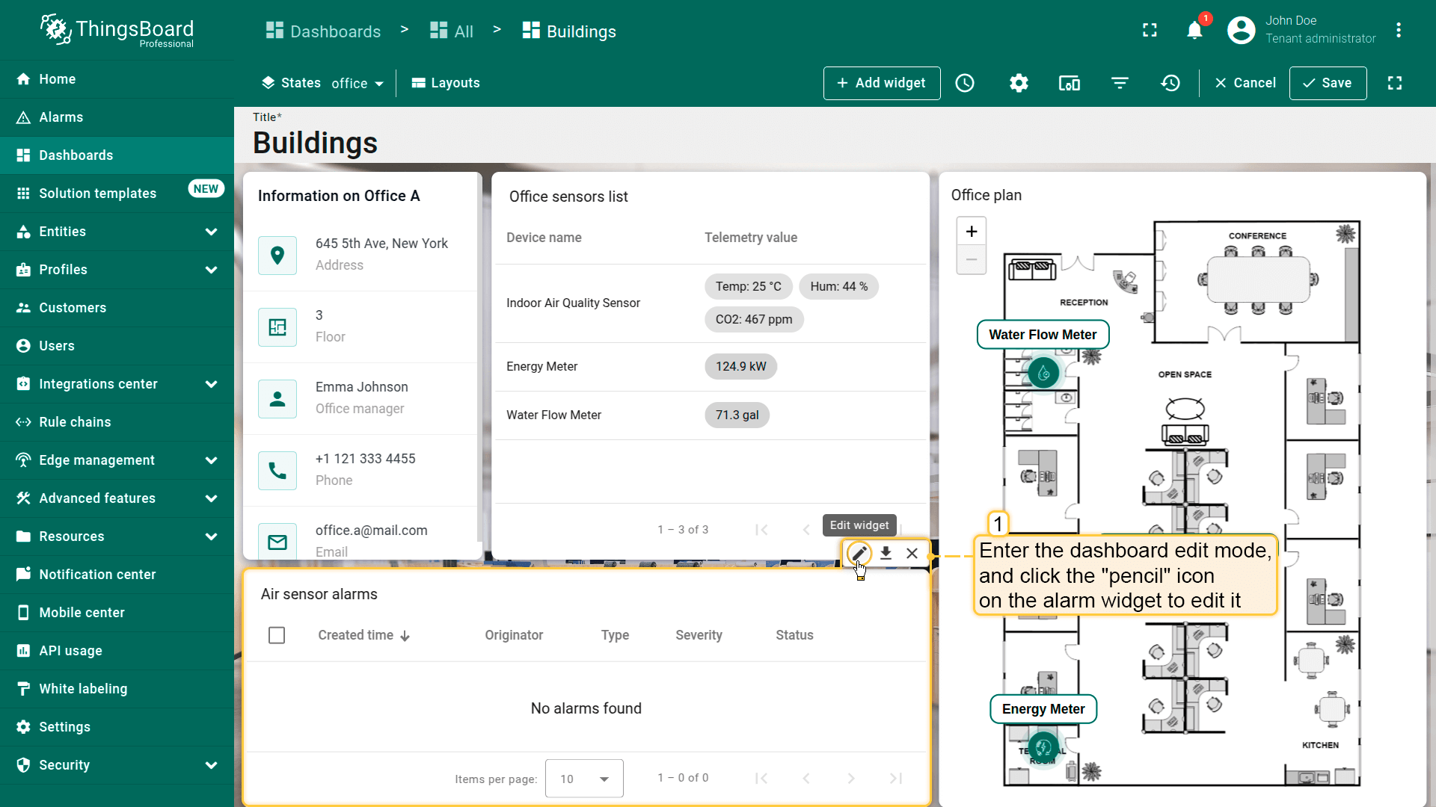Open the office state dropdown
The image size is (1436, 807).
point(358,83)
